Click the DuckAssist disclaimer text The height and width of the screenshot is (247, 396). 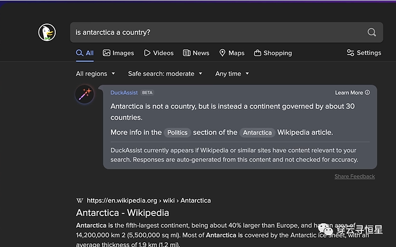tap(234, 155)
